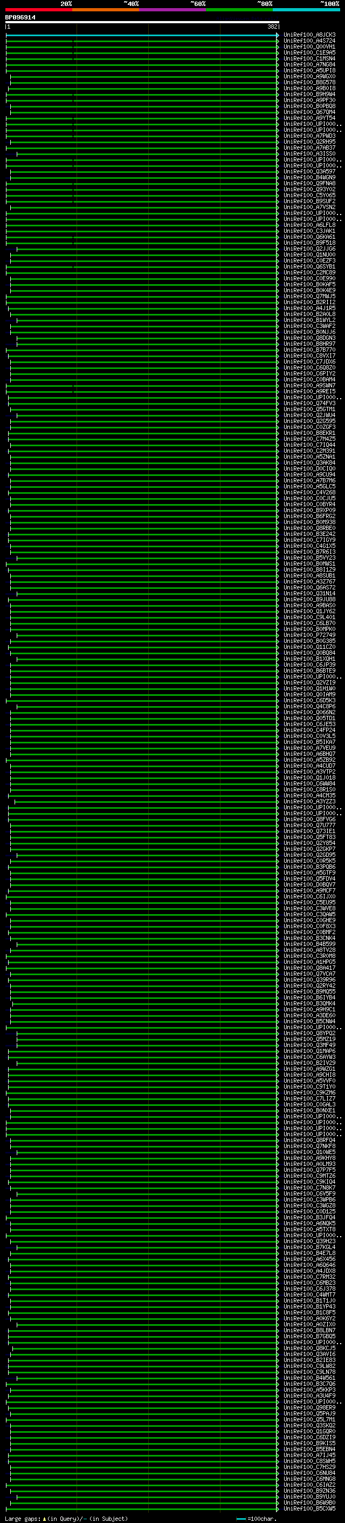Select hit UniRef100_Q3A597
Viewport: 345px width, 1523px height.
[x=309, y=171]
